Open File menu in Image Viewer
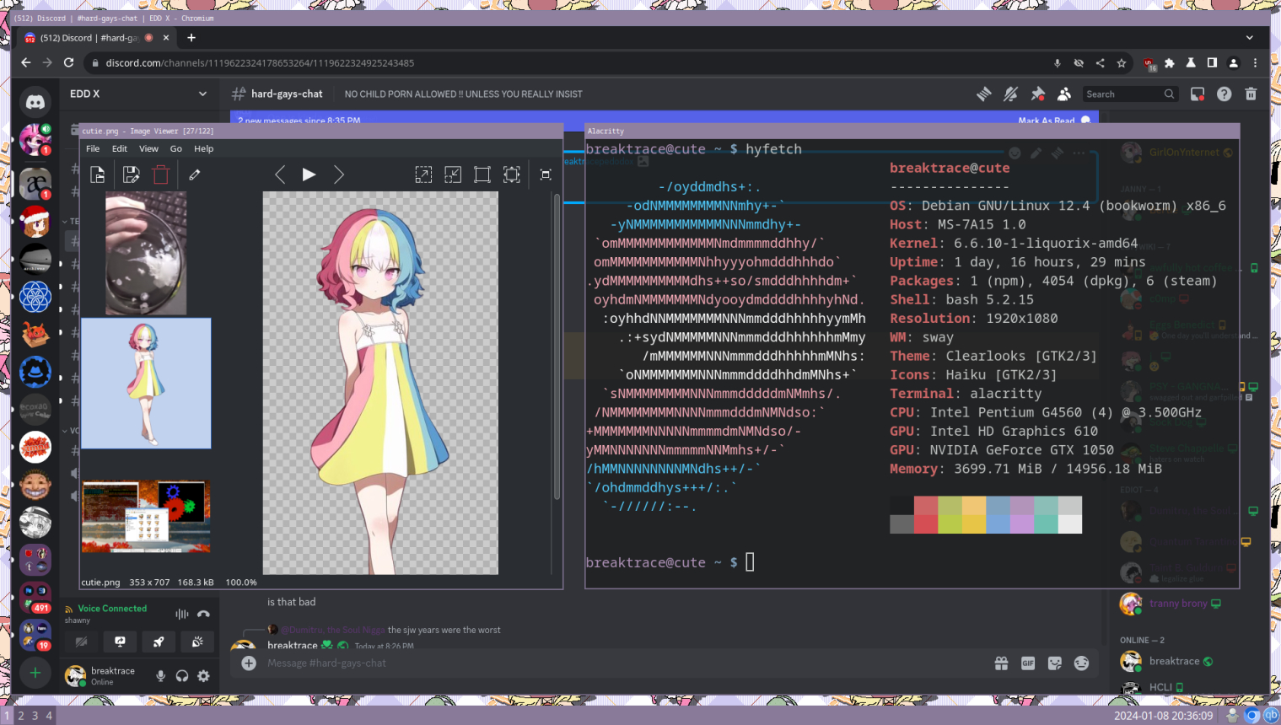 pyautogui.click(x=93, y=148)
